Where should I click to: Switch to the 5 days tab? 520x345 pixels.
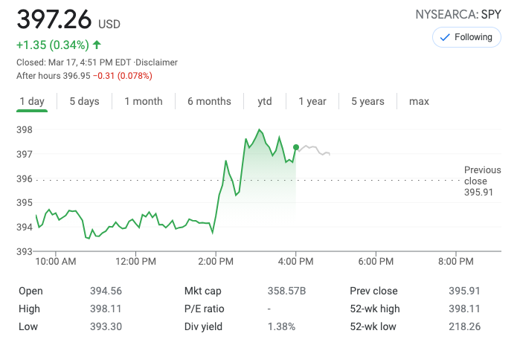[x=84, y=101]
